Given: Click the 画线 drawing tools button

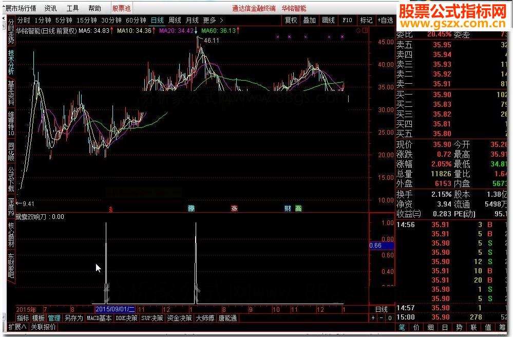Looking at the screenshot, I should 328,20.
